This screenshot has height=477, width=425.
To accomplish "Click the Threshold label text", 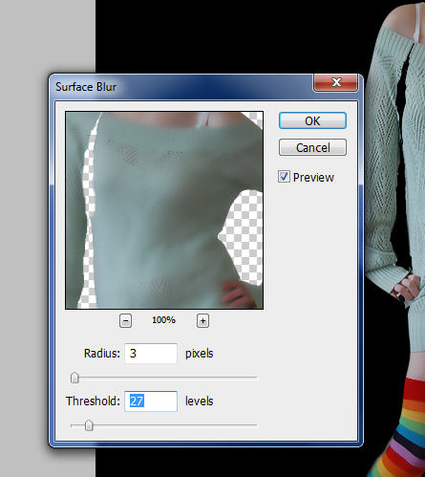I will click(x=93, y=401).
